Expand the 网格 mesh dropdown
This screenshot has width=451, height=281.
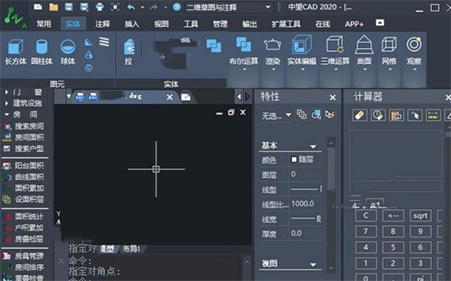389,69
